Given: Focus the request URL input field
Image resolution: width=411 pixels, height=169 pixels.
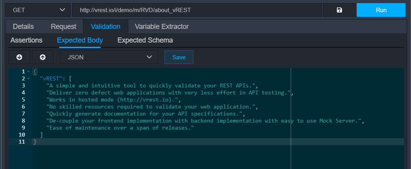Looking at the screenshot, I should coord(197,10).
